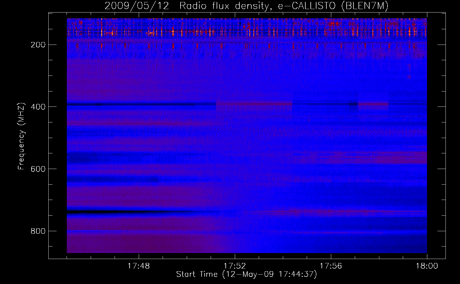
Task: Click the 'Frequency (MHZ)' axis title
Action: [x=21, y=136]
